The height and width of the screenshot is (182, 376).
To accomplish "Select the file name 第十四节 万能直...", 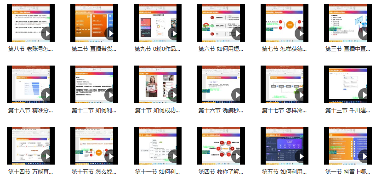I will pyautogui.click(x=31, y=172).
